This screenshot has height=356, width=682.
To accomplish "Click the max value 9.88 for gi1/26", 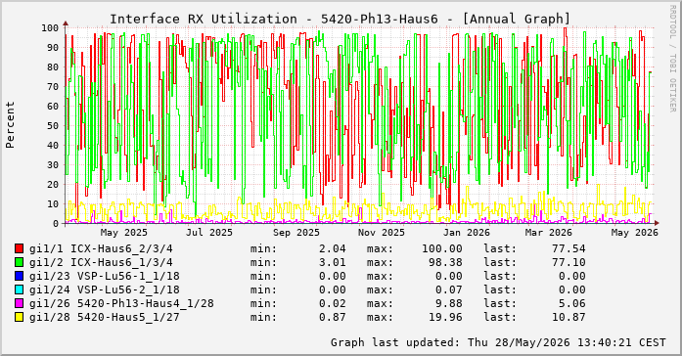I will point(449,303).
